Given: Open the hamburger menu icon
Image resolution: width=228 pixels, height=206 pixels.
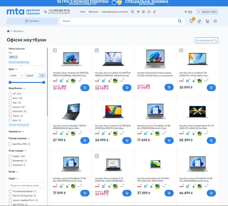Looking at the screenshot, I should [x=215, y=21].
